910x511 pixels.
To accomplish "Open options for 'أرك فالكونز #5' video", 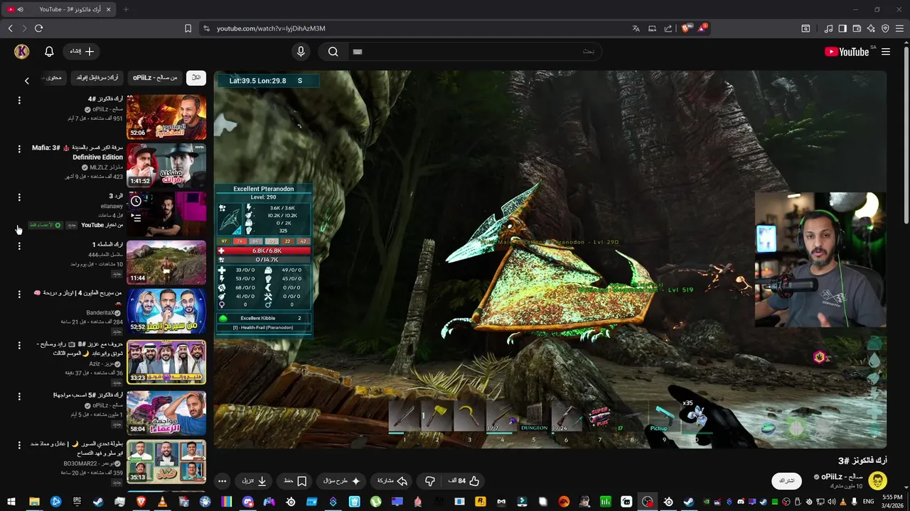I will [19, 396].
